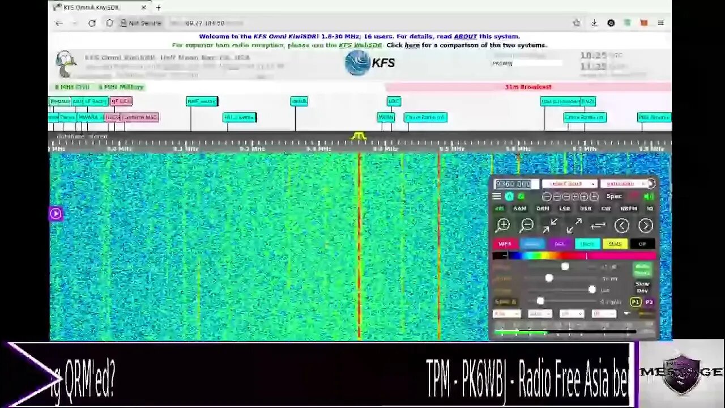725x408 pixels.
Task: Click the first circled minus frequency step button
Action: point(547,197)
